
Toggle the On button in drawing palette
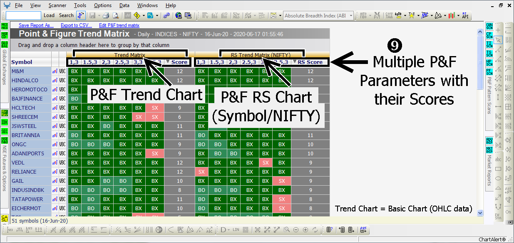point(508,212)
